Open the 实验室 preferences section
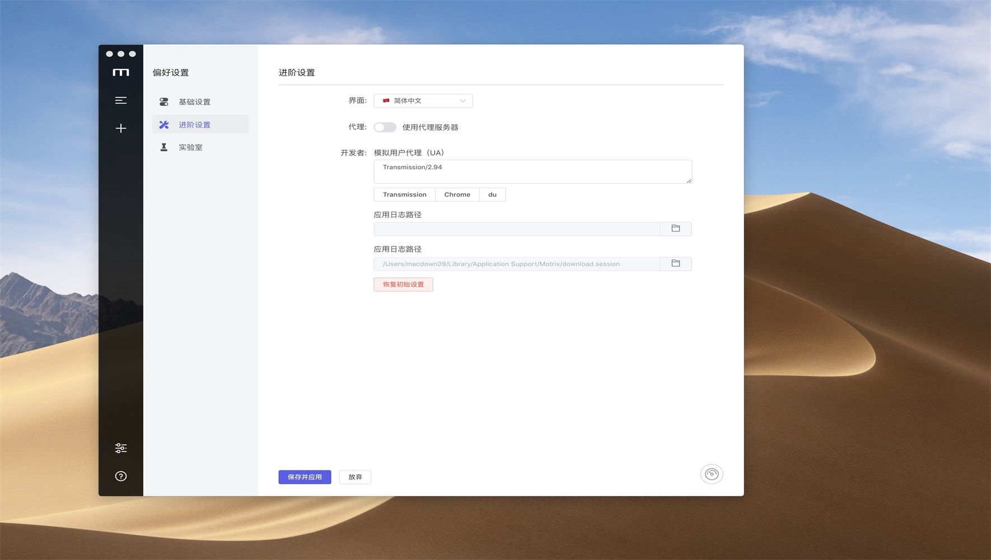The width and height of the screenshot is (991, 560). 200,147
